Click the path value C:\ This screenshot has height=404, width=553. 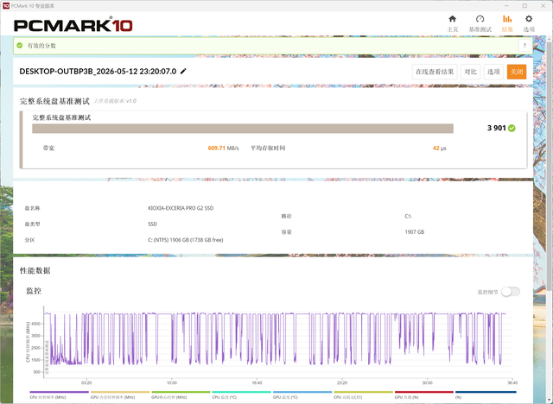click(408, 217)
